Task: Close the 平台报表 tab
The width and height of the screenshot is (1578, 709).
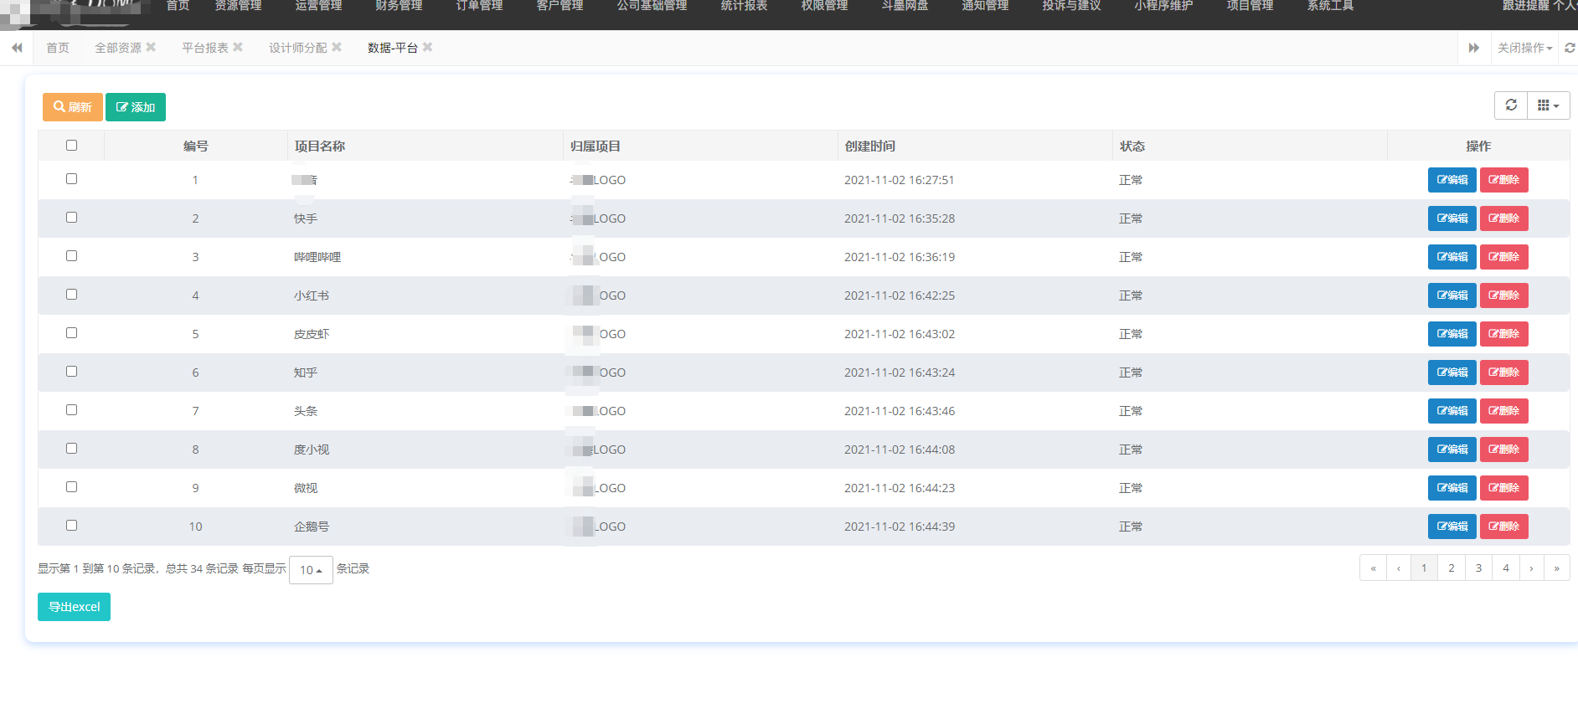Action: (238, 47)
